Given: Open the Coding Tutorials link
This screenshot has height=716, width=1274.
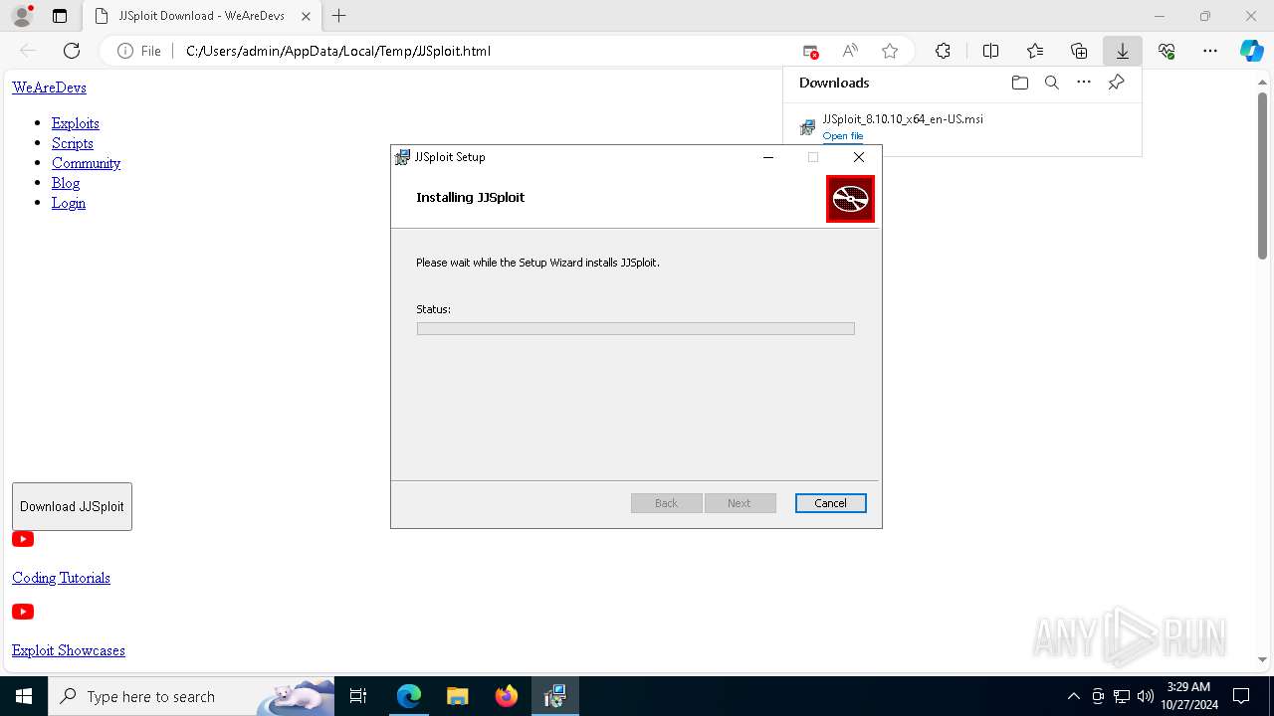Looking at the screenshot, I should (61, 578).
